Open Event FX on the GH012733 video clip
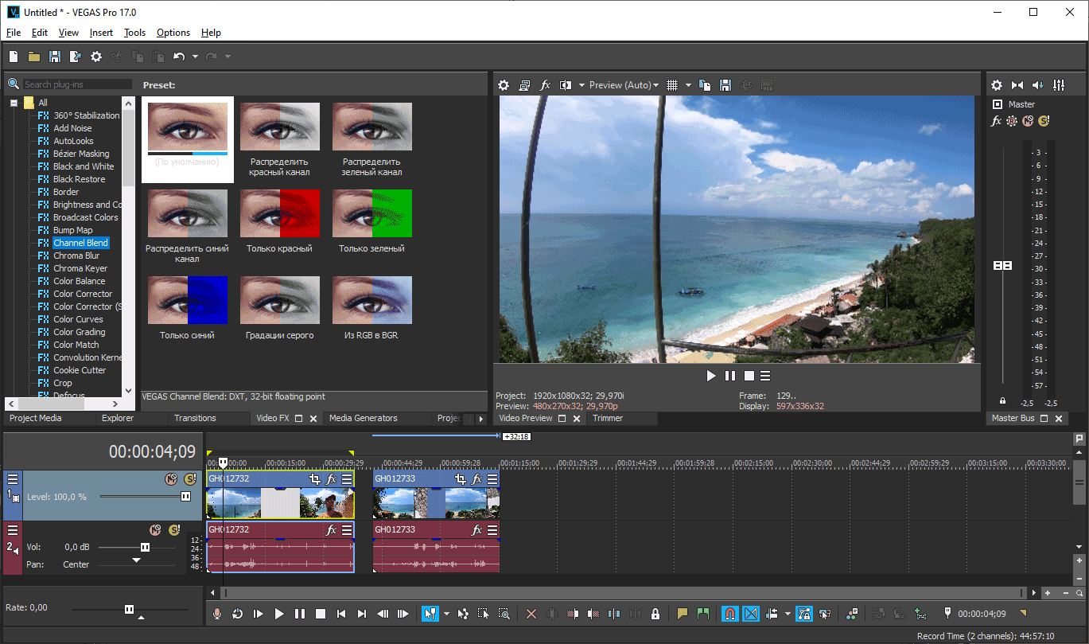Viewport: 1089px width, 644px height. pos(477,479)
